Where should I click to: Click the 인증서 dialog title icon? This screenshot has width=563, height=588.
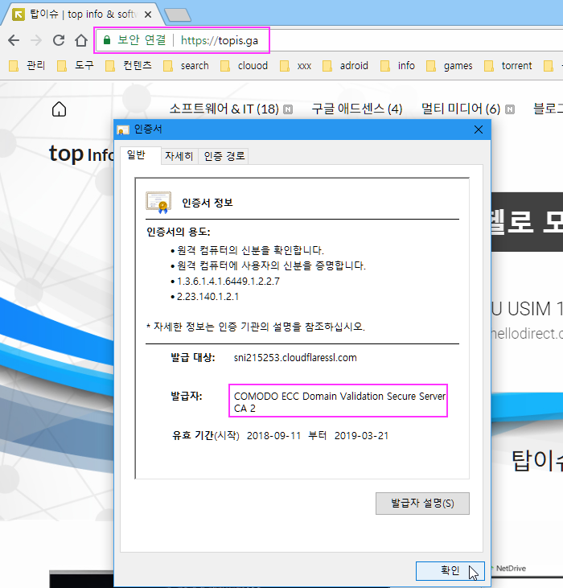pyautogui.click(x=123, y=130)
